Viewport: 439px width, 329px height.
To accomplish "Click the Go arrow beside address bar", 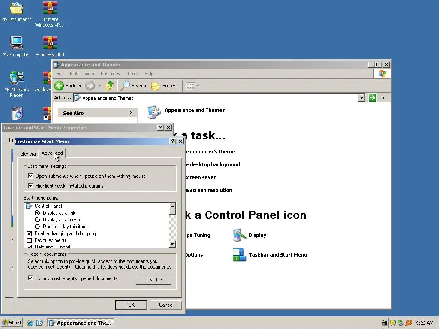I will (x=373, y=98).
